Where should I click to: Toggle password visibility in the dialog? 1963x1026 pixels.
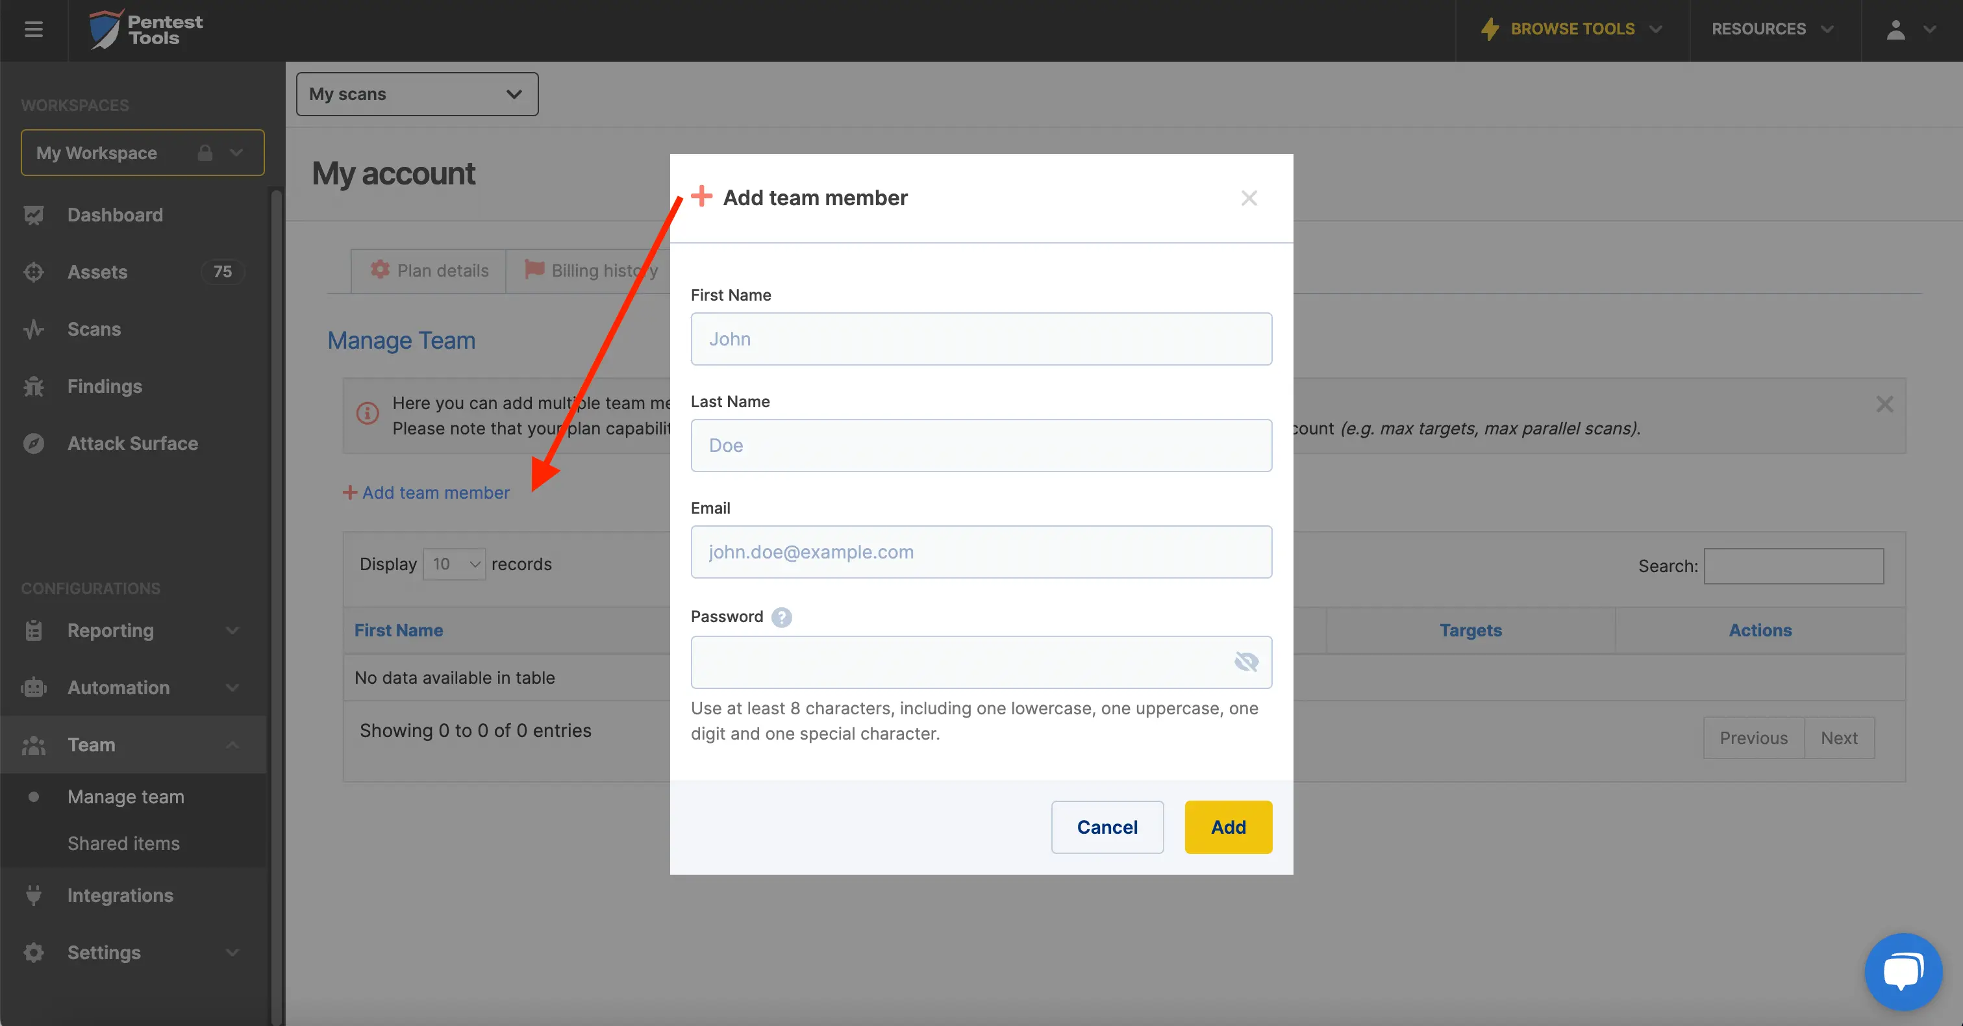(1247, 662)
